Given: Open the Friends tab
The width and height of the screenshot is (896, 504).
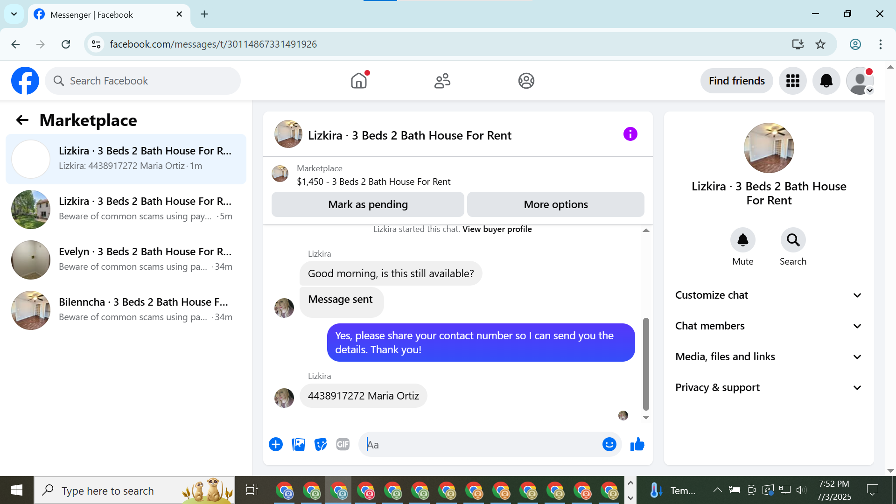Looking at the screenshot, I should click(442, 81).
